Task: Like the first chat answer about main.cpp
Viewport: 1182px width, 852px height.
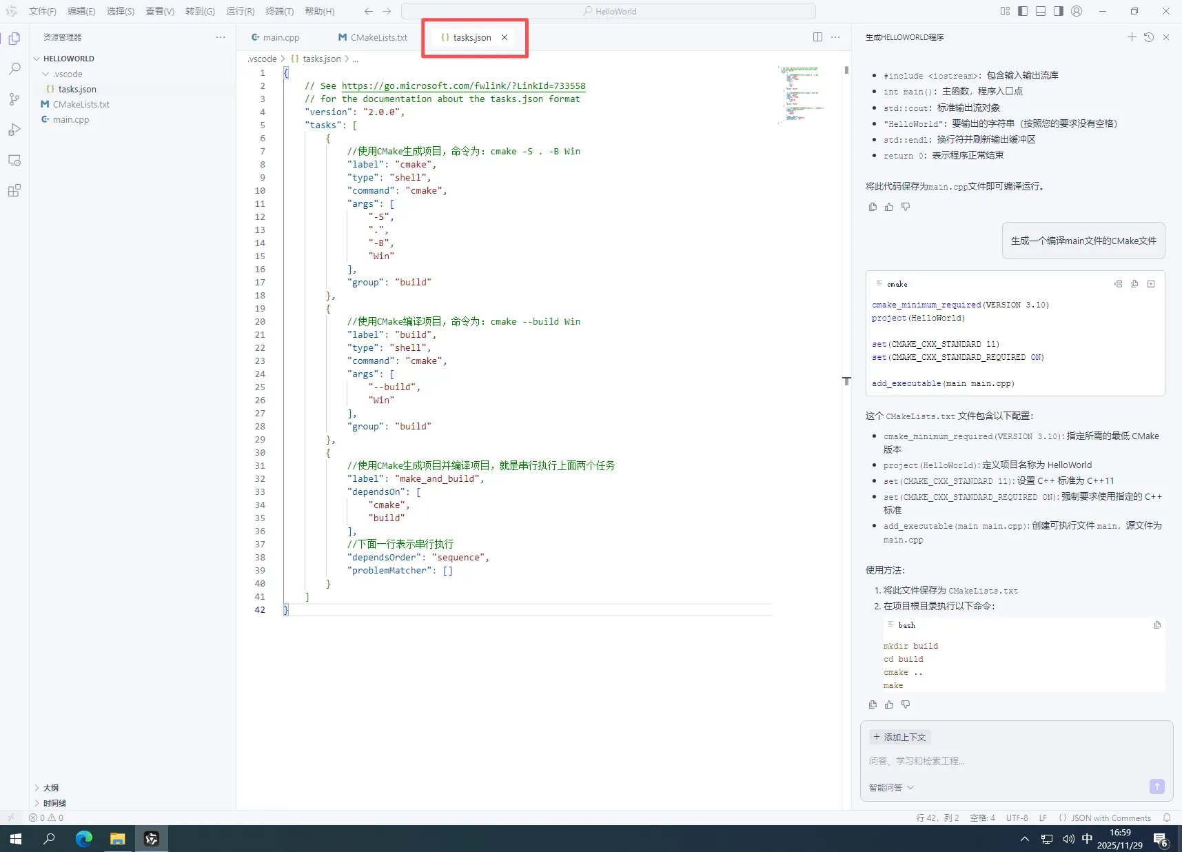Action: (889, 207)
